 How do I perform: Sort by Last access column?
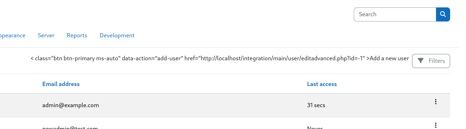pos(322,84)
